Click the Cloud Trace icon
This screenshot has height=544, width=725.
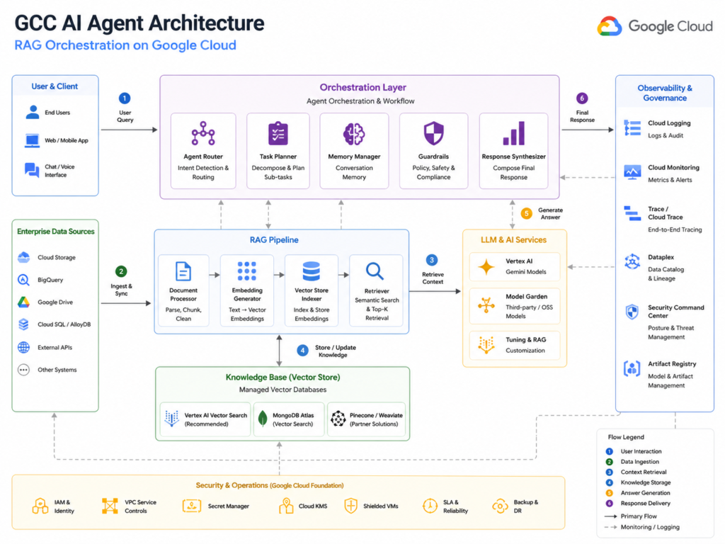(632, 213)
